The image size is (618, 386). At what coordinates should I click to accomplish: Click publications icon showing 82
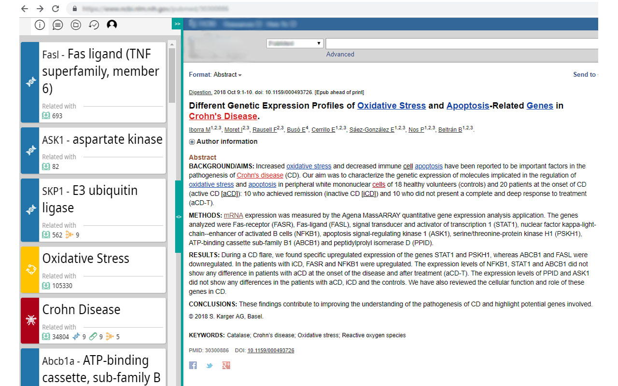point(46,166)
